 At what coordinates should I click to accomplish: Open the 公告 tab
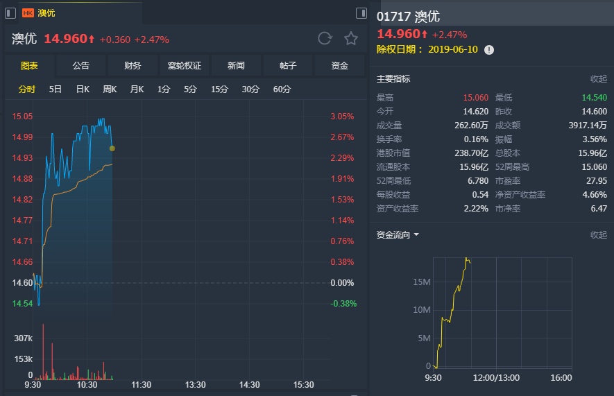pos(81,66)
